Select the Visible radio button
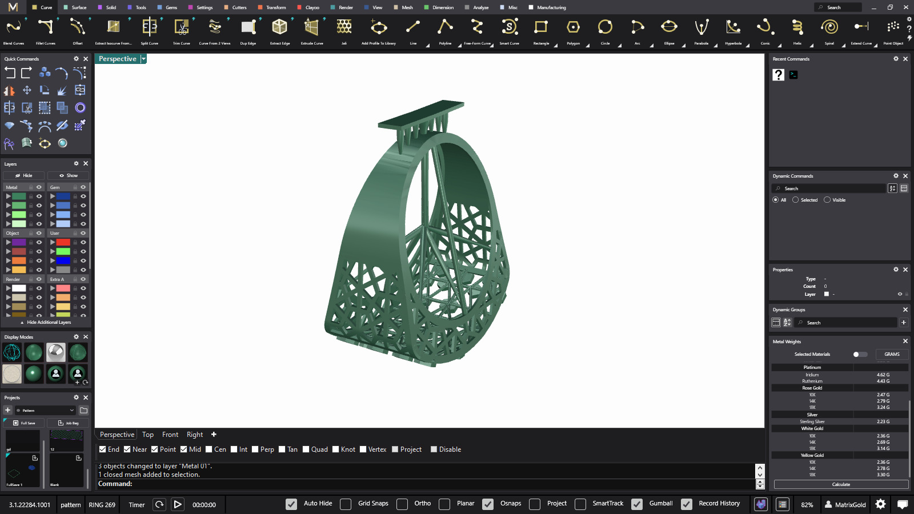Screen dimensions: 914x514 [827, 200]
